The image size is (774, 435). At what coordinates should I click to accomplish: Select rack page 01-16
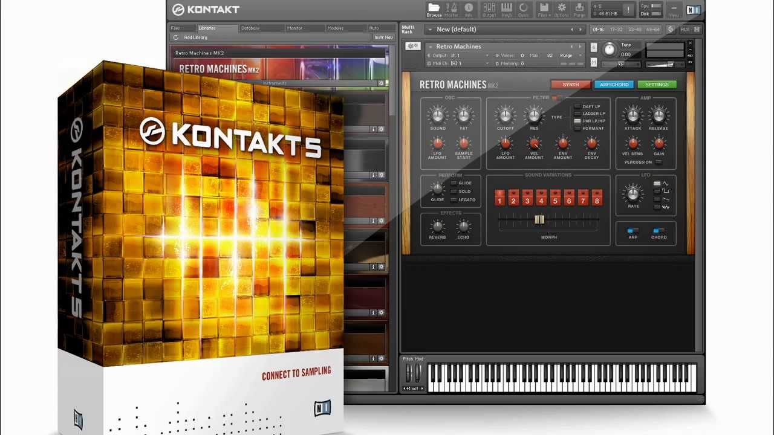pyautogui.click(x=598, y=29)
